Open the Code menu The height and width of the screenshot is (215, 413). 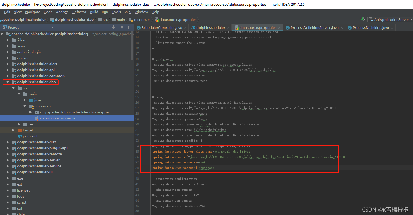(x=48, y=12)
